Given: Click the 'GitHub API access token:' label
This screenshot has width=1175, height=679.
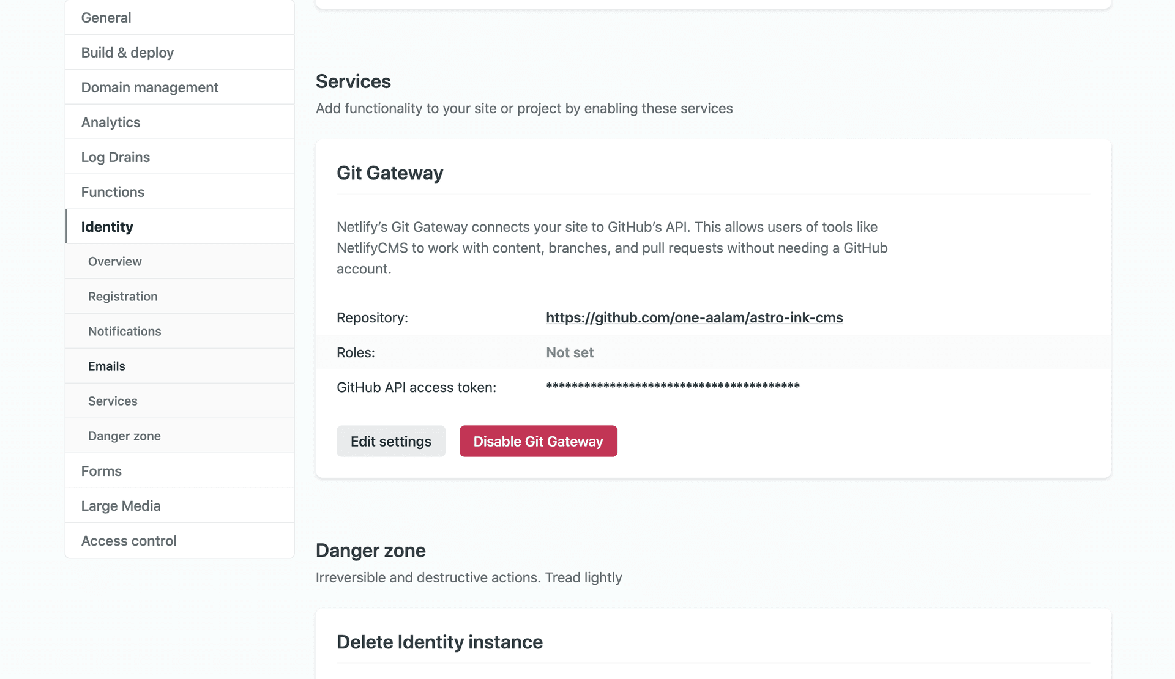Looking at the screenshot, I should click(416, 387).
